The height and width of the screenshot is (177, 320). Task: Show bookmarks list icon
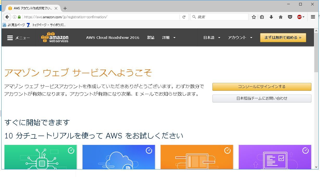pyautogui.click(x=262, y=17)
